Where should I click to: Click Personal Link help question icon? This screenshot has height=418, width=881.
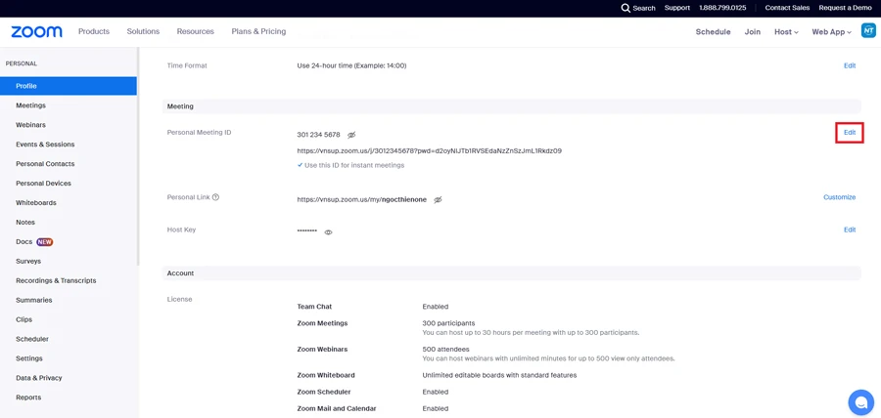(x=215, y=197)
